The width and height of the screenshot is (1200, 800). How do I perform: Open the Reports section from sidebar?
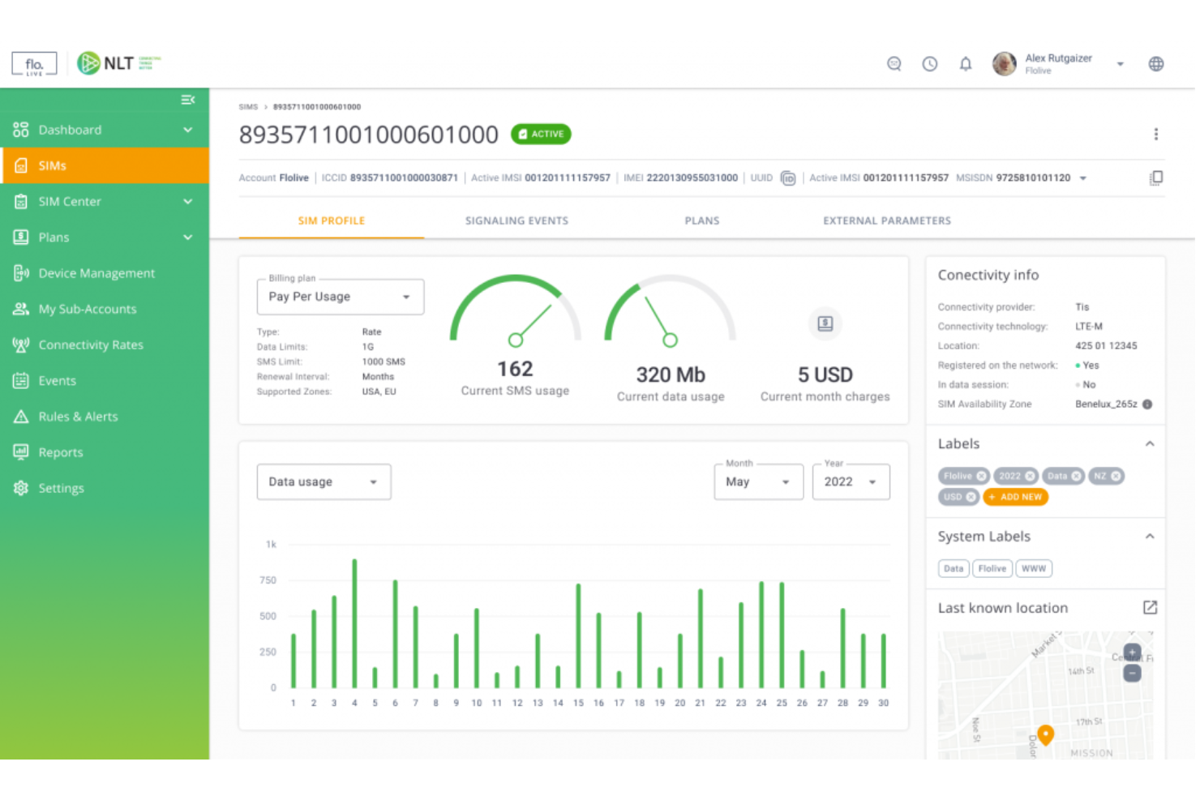tap(61, 451)
